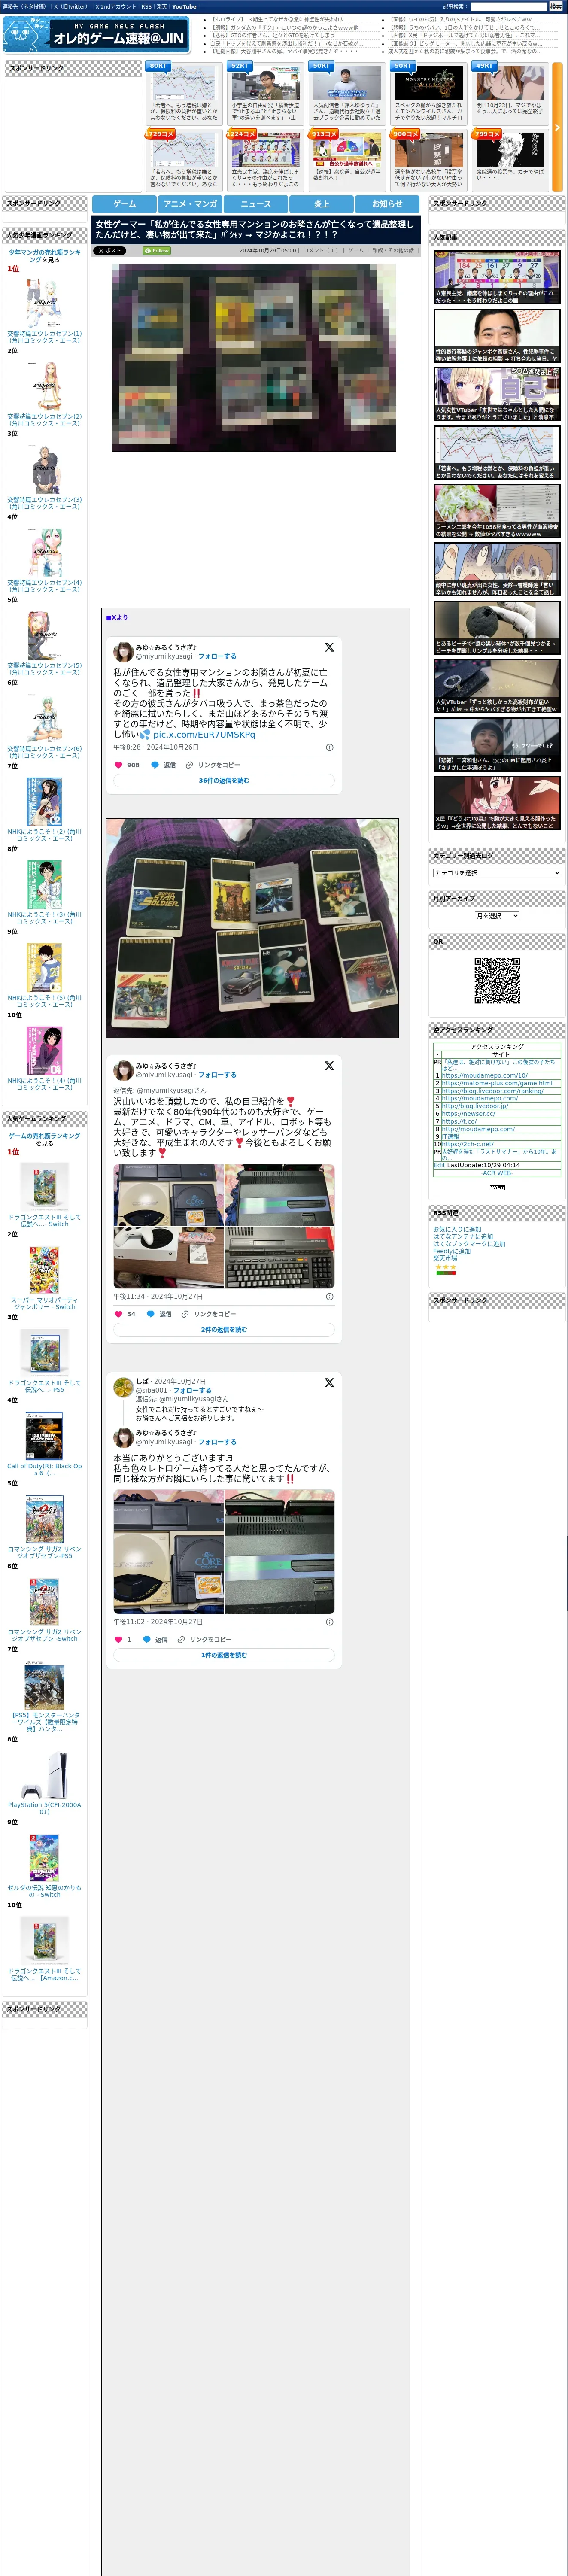Click the ACR WEB link
Screen dimensions: 568x2576
[497, 1173]
